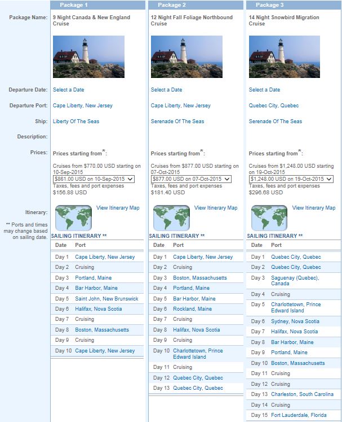View Itinerary Map for Package 3
The height and width of the screenshot is (422, 342).
(314, 208)
